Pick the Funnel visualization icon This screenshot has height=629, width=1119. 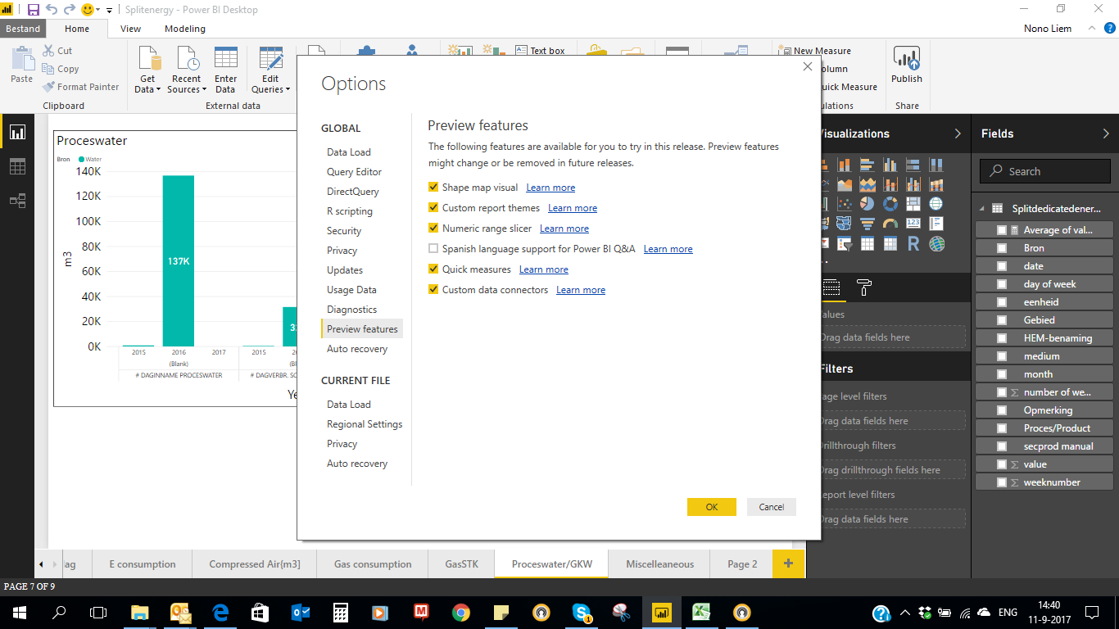867,224
